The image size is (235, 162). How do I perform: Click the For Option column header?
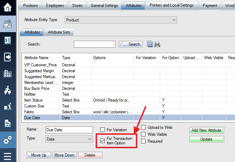pyautogui.click(x=171, y=58)
